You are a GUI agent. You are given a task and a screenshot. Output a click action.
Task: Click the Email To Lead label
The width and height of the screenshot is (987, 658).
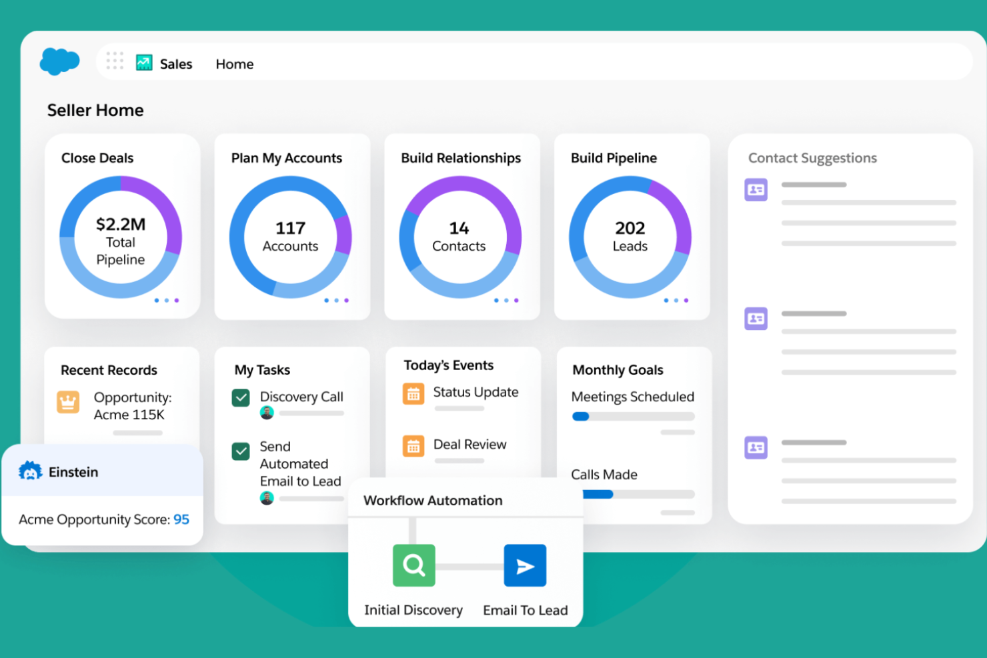click(526, 610)
